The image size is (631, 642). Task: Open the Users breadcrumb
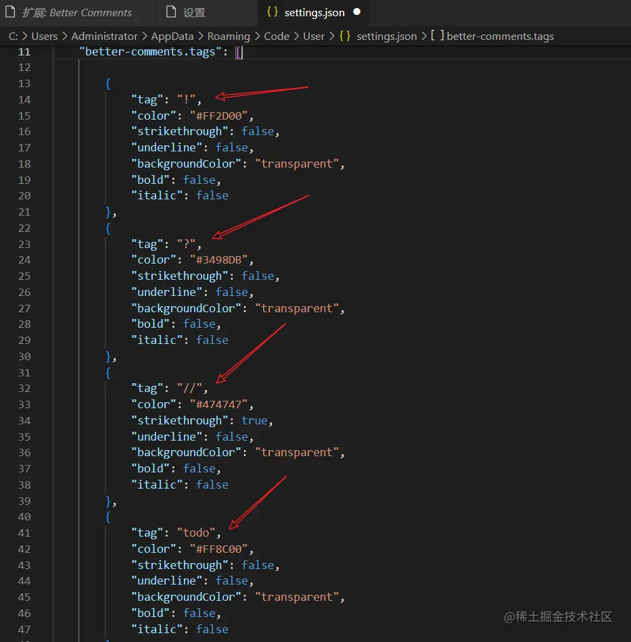coord(44,36)
